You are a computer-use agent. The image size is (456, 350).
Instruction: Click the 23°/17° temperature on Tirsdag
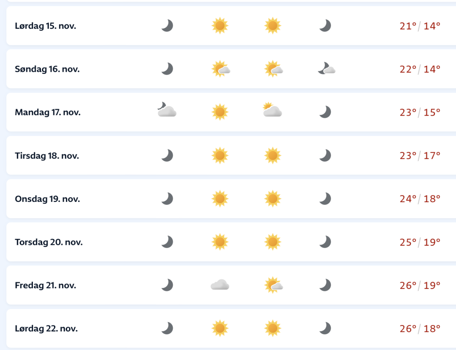[420, 155]
